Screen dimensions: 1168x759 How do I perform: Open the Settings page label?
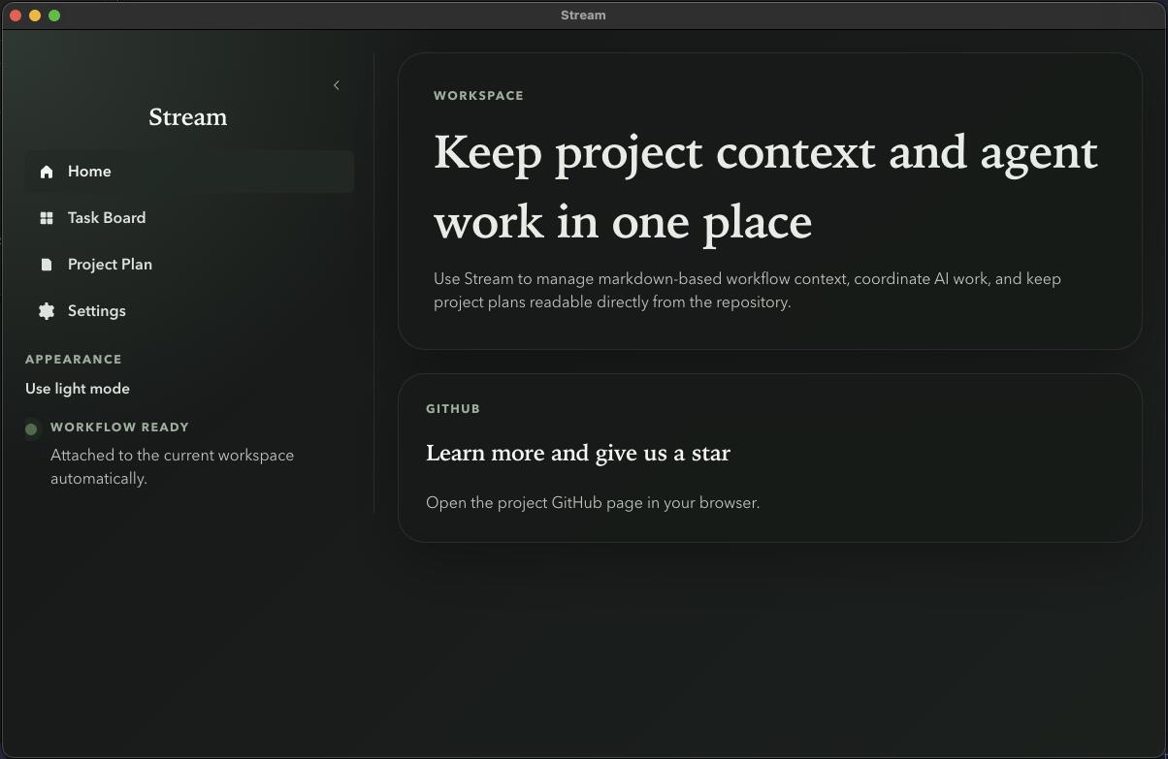point(97,311)
